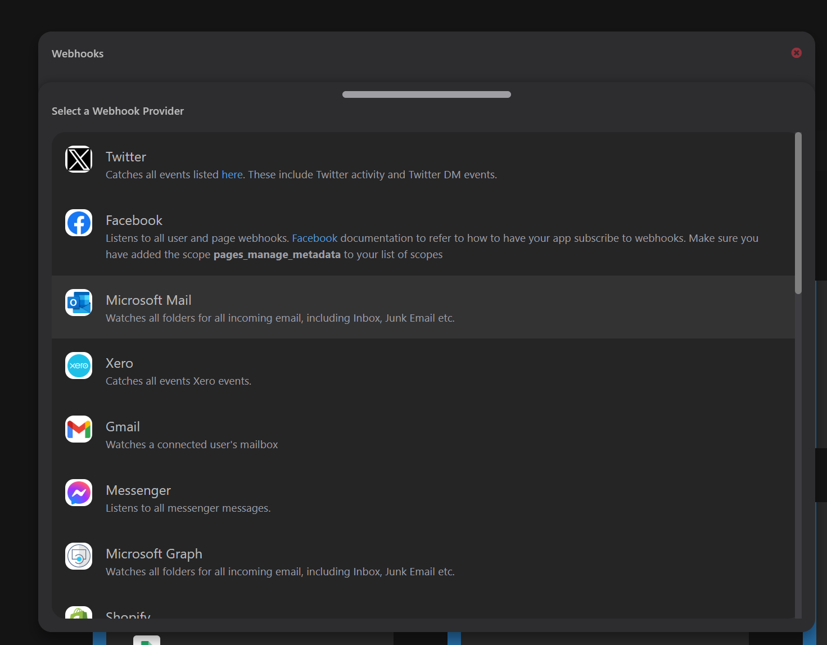Click 'Listens to all messenger messages.' text
Screen dimensions: 827x645
[188, 508]
